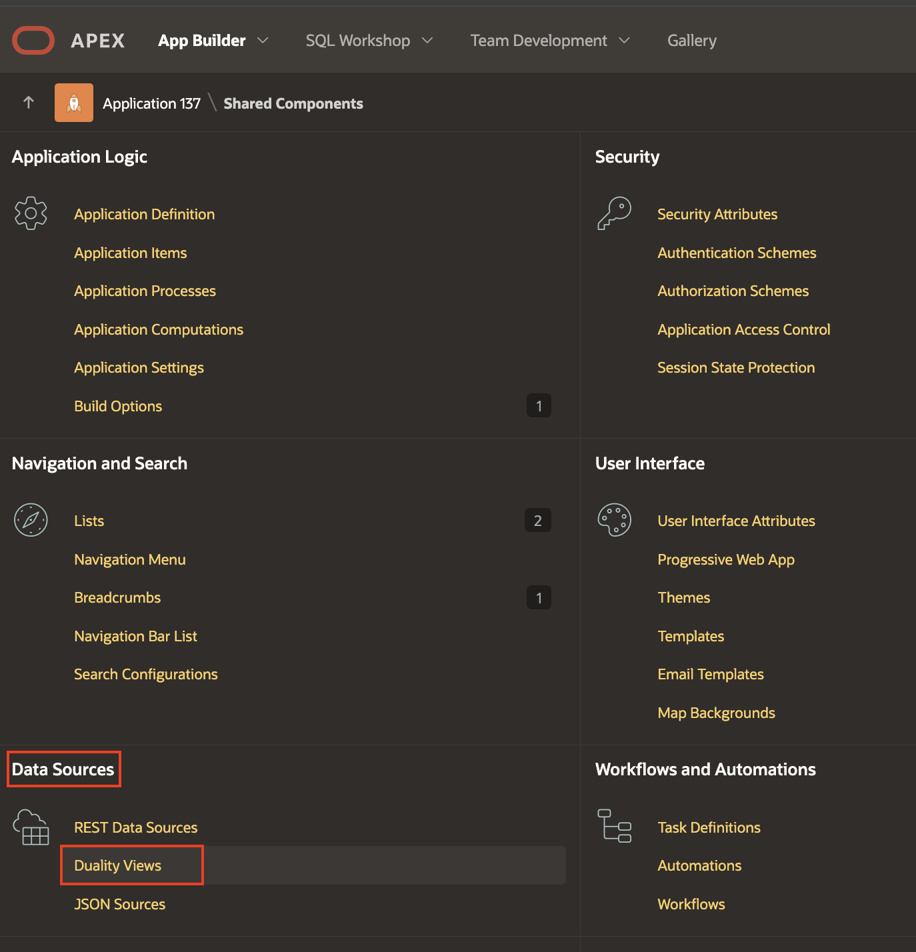
Task: Click the Security key icon
Action: coord(614,213)
